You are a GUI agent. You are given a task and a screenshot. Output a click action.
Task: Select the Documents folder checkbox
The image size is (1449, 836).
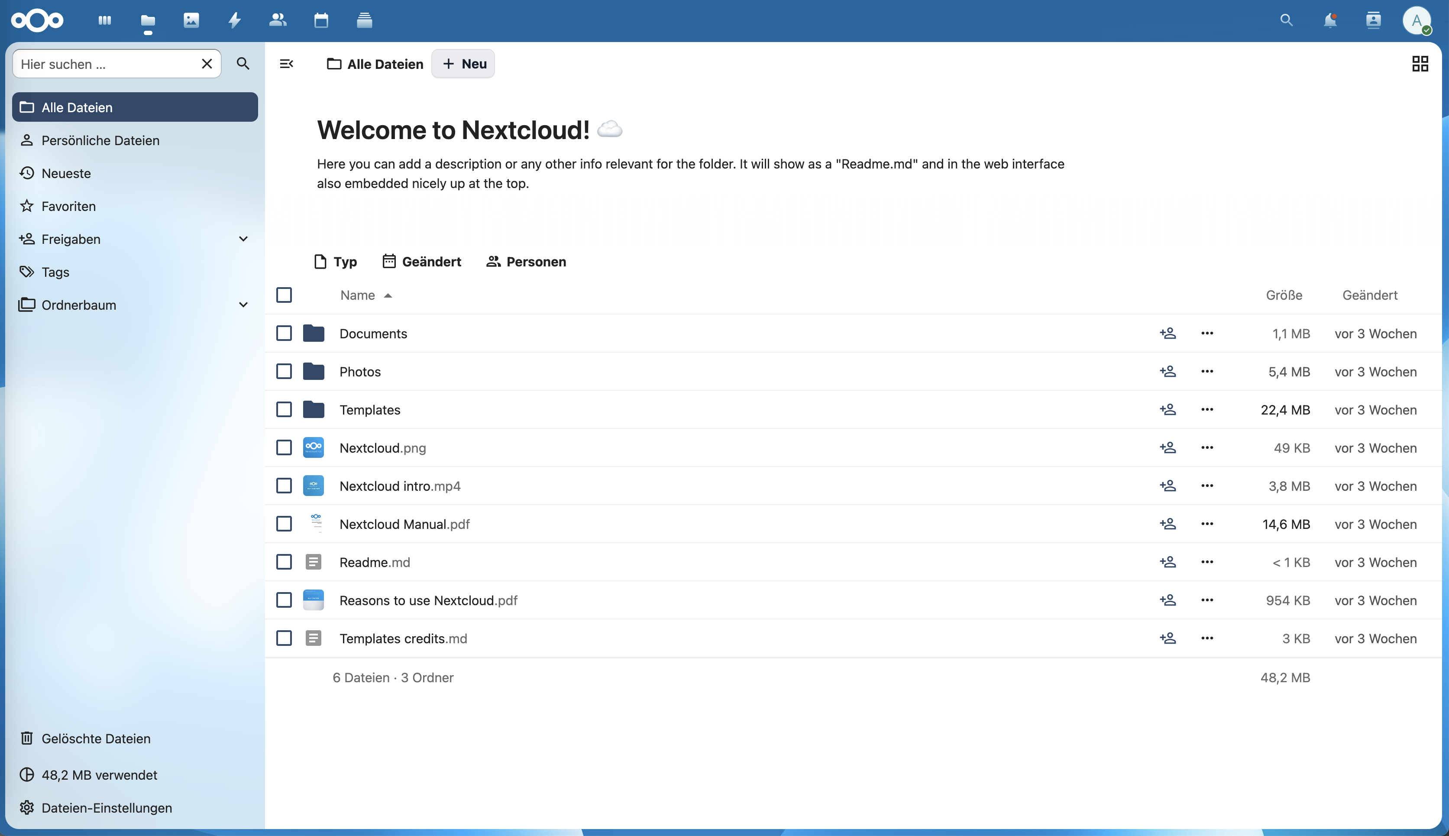coord(284,334)
